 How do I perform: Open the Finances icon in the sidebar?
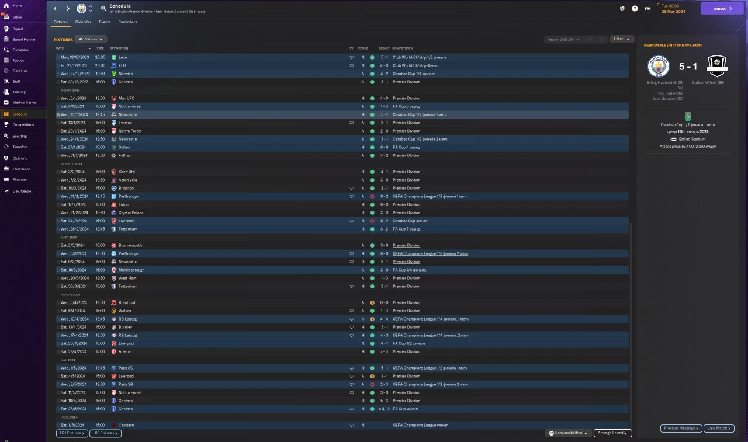(x=6, y=179)
